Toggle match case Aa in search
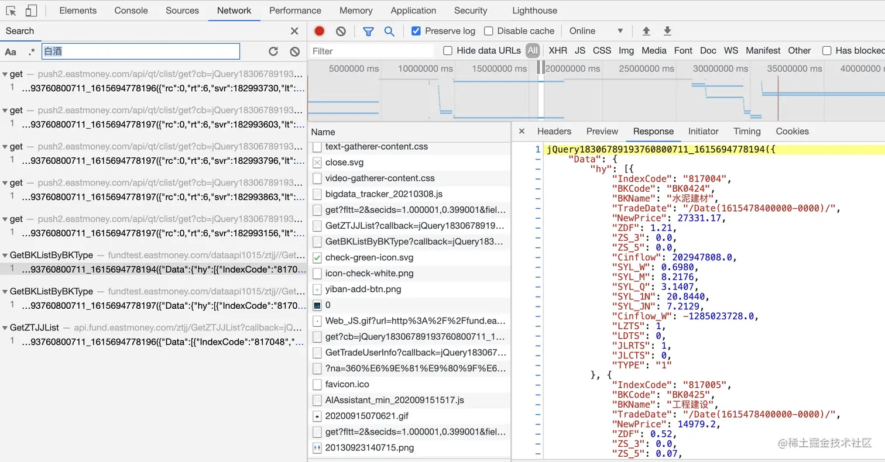The height and width of the screenshot is (462, 885). [x=11, y=51]
